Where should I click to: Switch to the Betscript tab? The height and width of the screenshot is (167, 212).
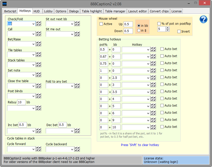point(10,11)
